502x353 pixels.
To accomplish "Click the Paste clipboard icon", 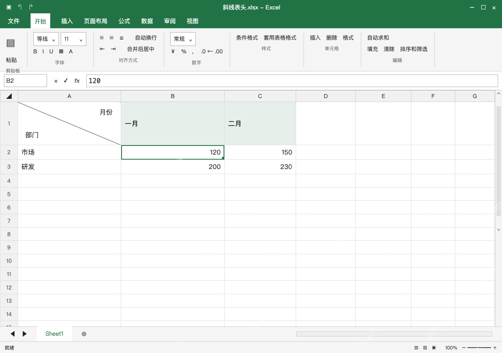I will coord(11,43).
